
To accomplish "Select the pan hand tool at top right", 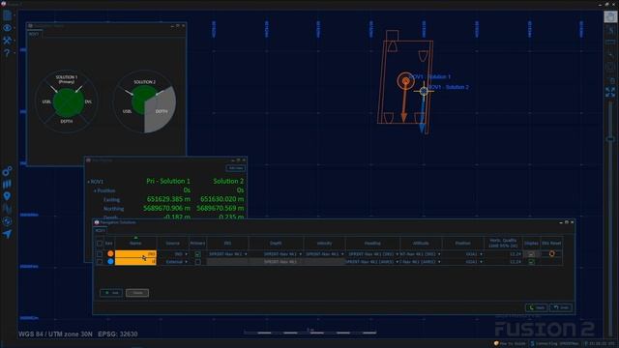I will 610,16.
